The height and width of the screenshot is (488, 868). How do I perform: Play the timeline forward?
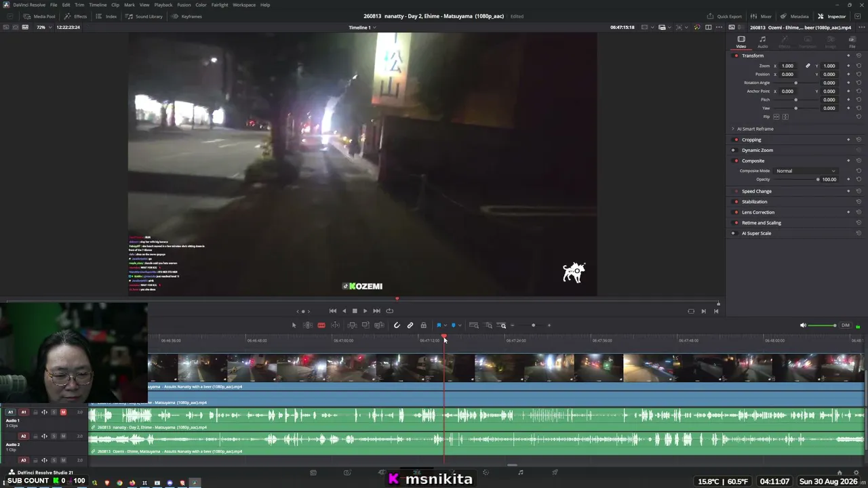[365, 311]
